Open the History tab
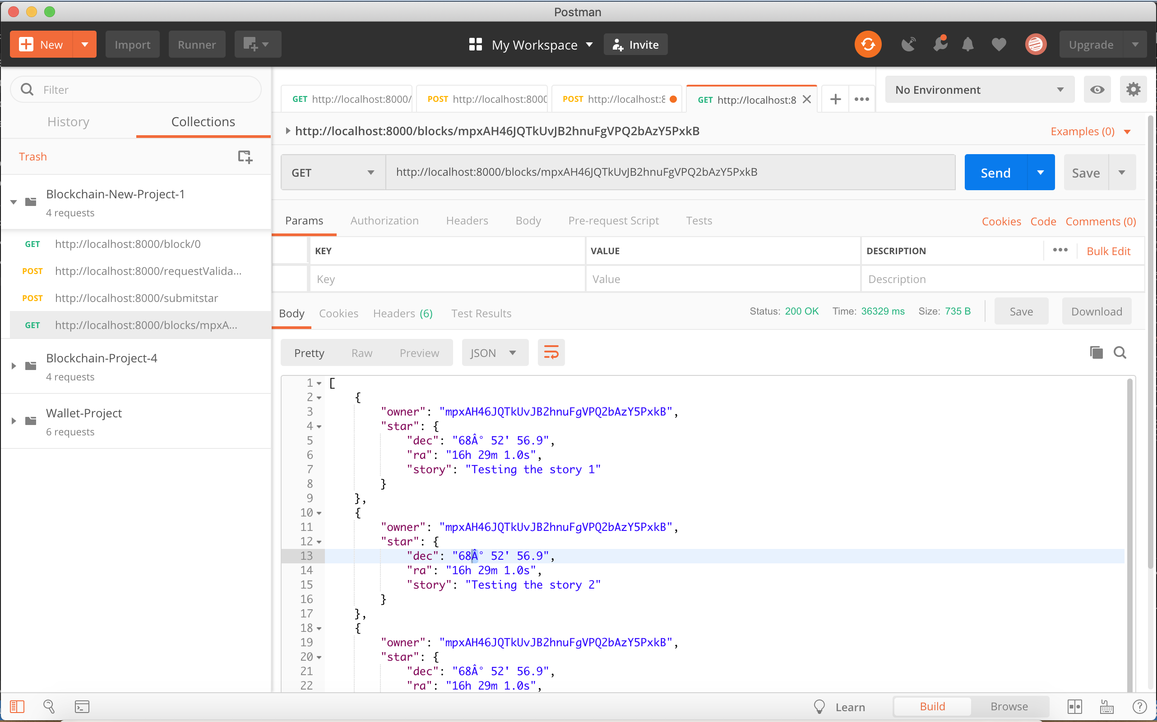The image size is (1157, 722). 69,122
